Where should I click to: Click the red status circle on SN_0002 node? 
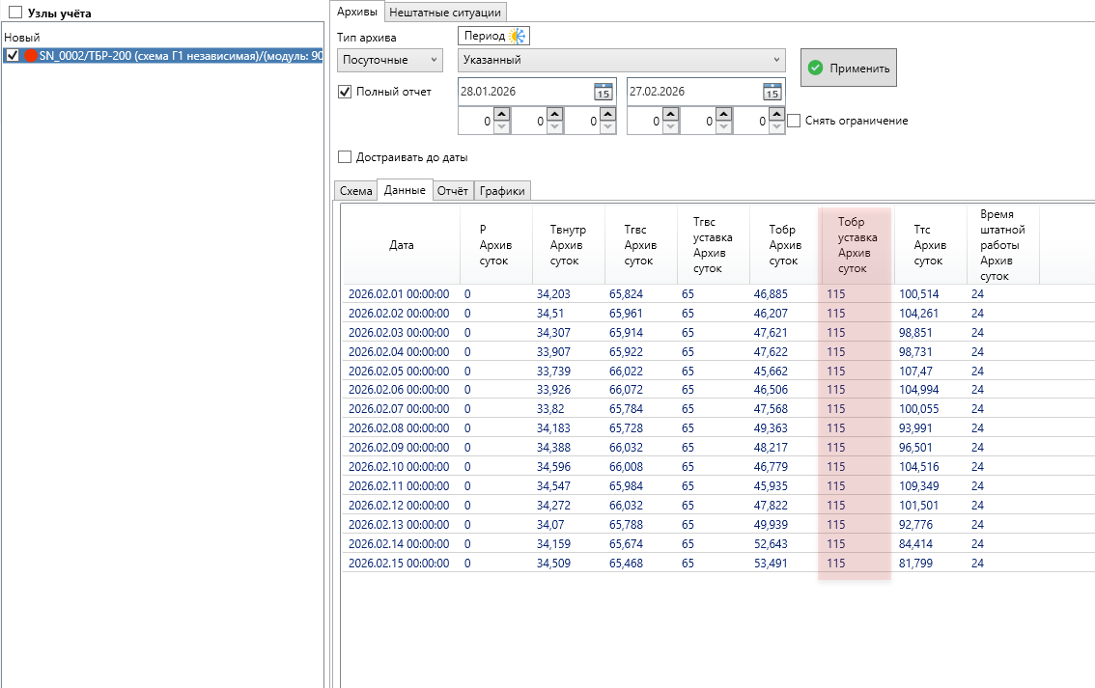point(30,56)
